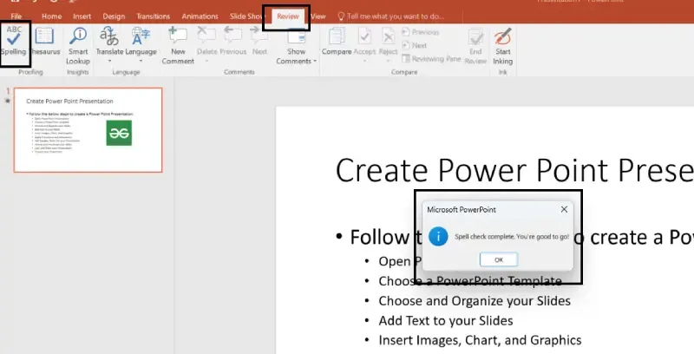Expand the Translate dropdown arrow
The image size is (694, 354).
(109, 61)
